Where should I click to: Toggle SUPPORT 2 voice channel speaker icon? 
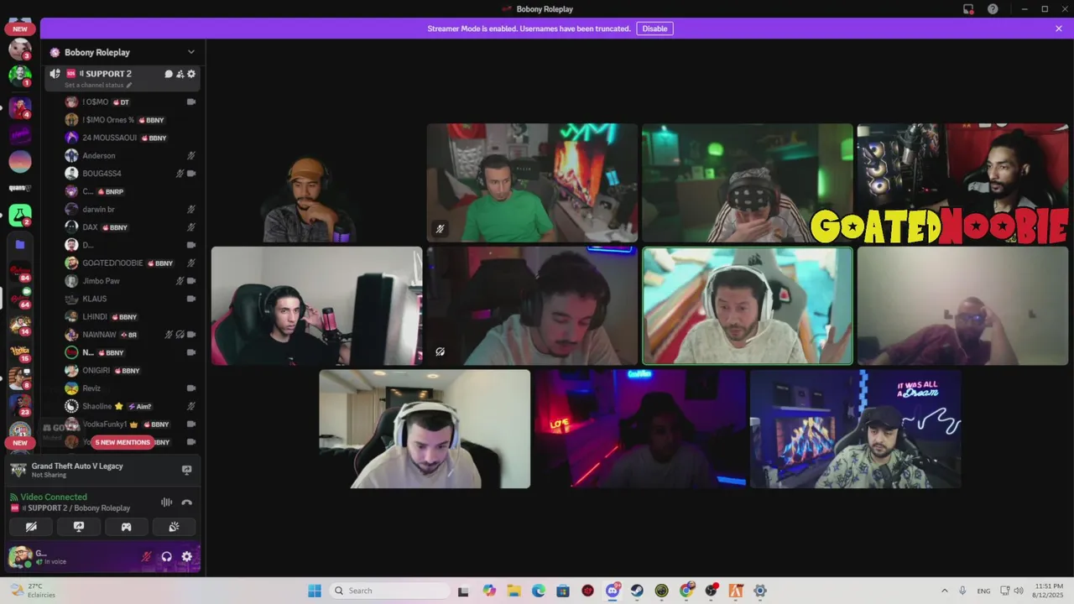(x=55, y=74)
